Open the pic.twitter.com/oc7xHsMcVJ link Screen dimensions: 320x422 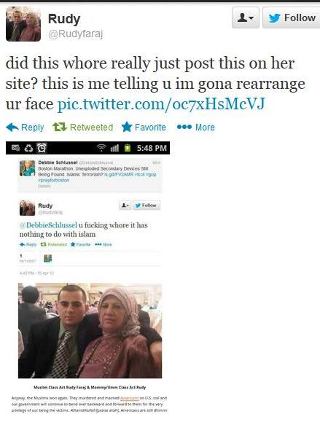[x=162, y=104]
